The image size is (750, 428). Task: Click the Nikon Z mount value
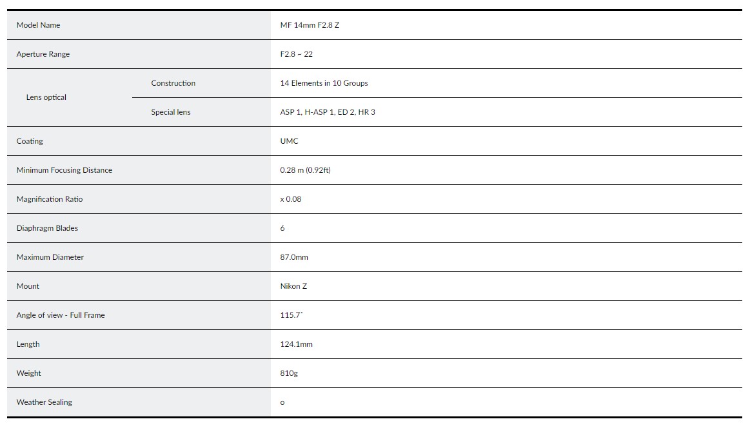tap(293, 286)
